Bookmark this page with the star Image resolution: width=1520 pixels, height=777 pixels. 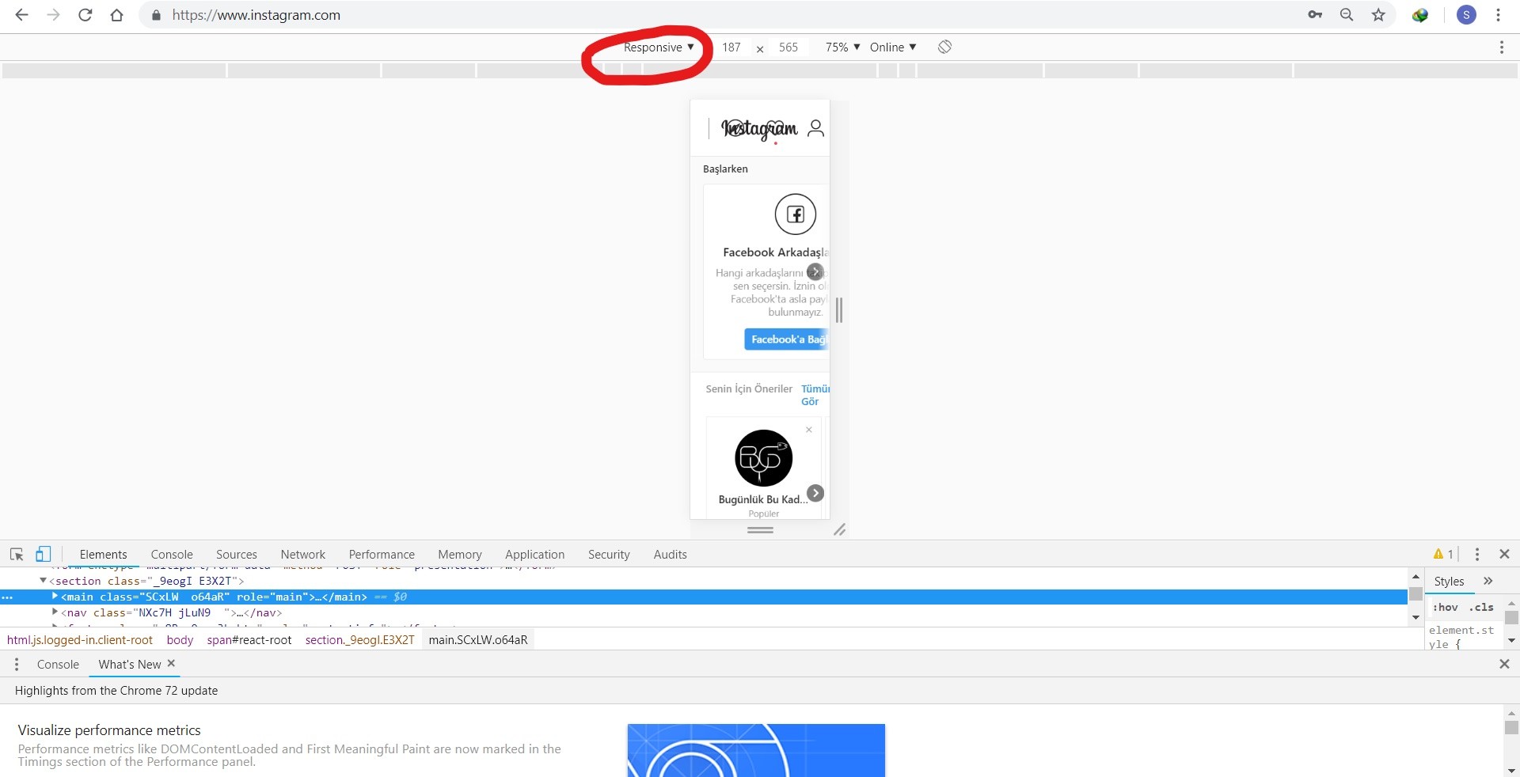pyautogui.click(x=1378, y=15)
